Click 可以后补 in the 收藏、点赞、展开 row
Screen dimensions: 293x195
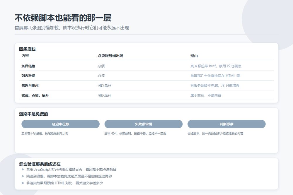point(105,95)
